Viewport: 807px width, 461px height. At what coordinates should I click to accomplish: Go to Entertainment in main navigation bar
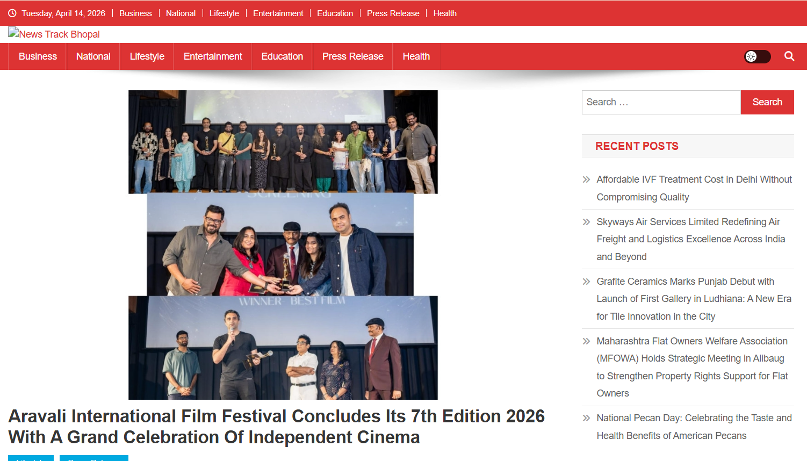click(x=213, y=56)
